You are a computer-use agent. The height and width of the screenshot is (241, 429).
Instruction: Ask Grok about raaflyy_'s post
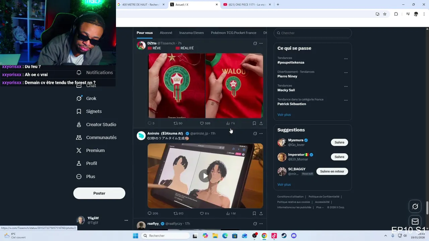[x=255, y=224]
